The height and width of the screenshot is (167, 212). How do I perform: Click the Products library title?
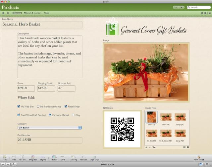point(10,7)
